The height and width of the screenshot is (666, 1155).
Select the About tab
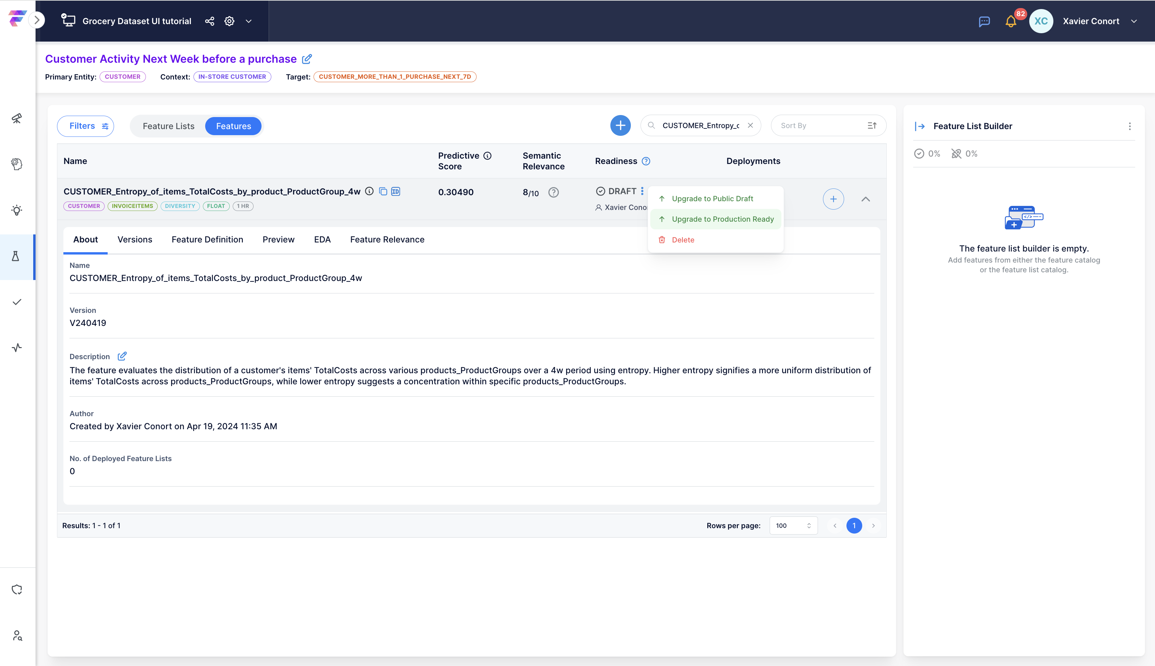(86, 239)
